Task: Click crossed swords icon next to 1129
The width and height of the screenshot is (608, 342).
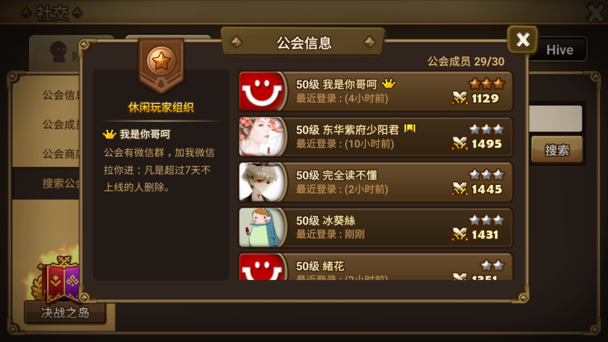Action: point(459,98)
